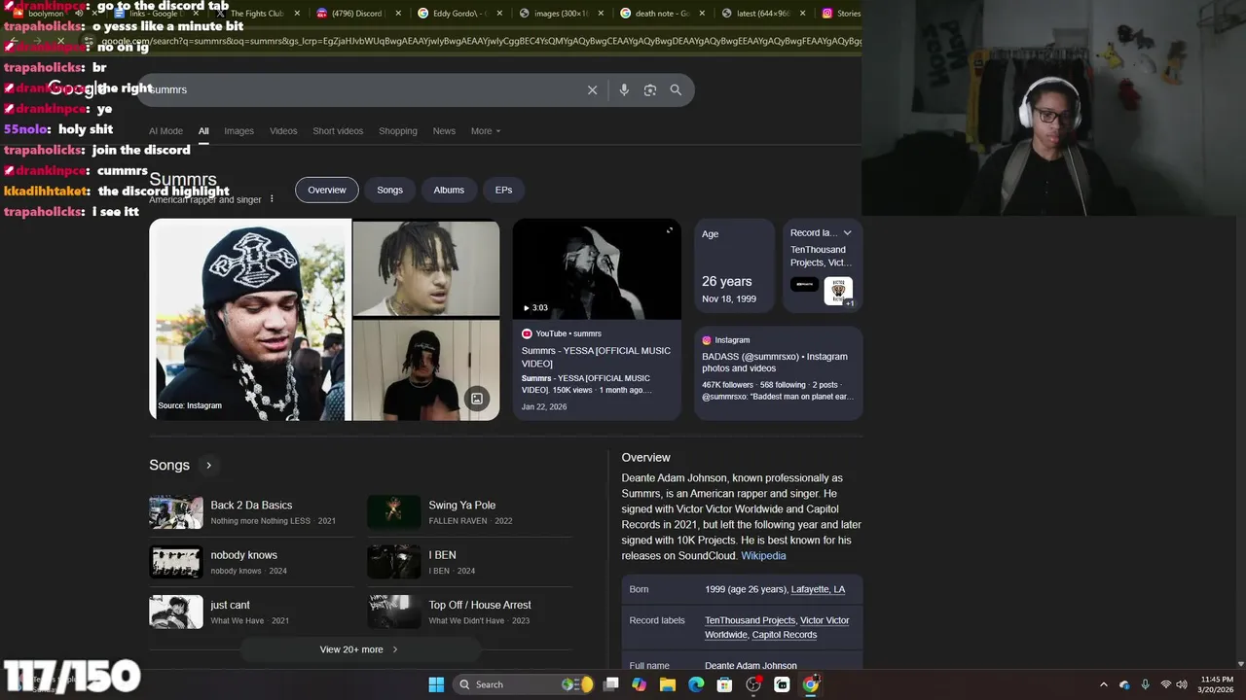Select the Short videos search filter
The image size is (1246, 700).
click(x=338, y=131)
